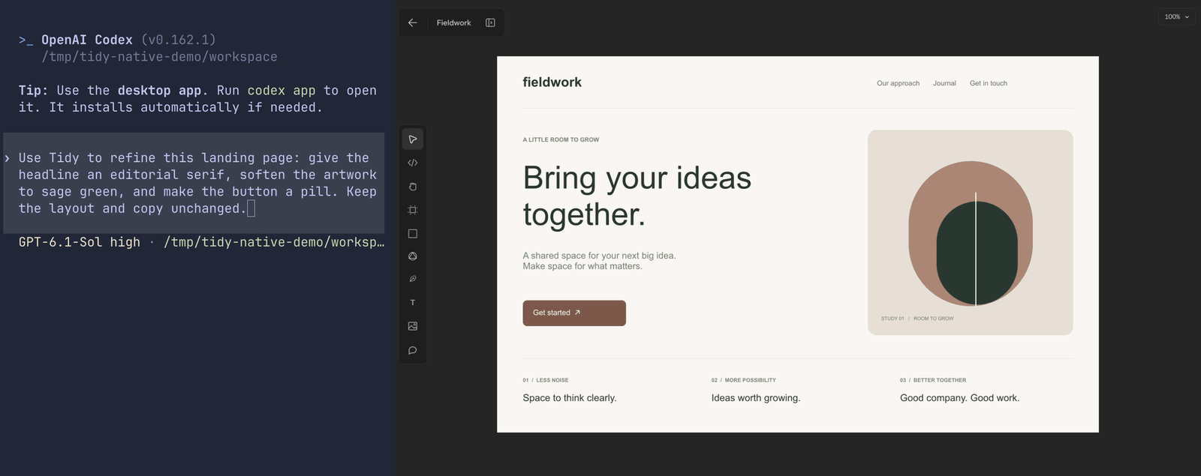Open the Journal nav link
The height and width of the screenshot is (476, 1201).
pyautogui.click(x=944, y=83)
